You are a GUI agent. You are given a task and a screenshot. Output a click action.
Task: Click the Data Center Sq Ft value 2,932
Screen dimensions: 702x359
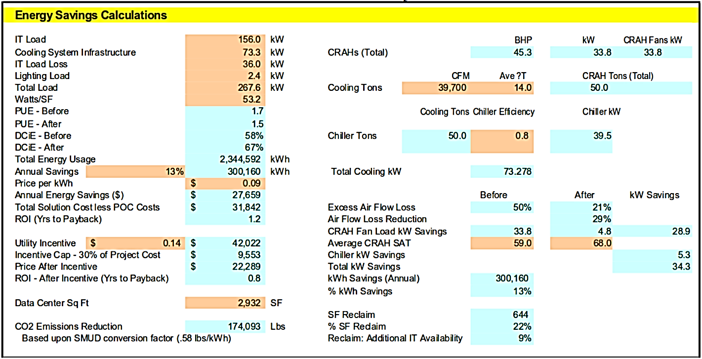tap(225, 303)
